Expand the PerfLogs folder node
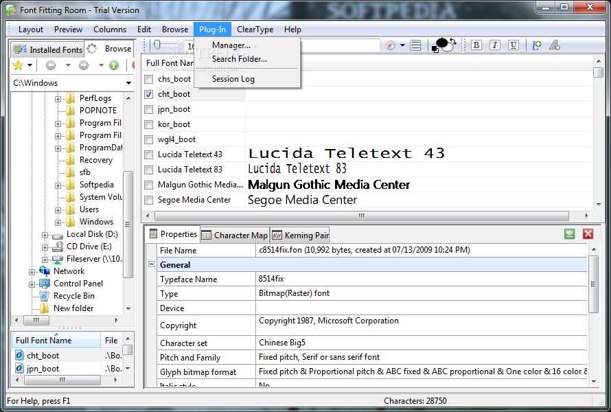This screenshot has height=412, width=611. tap(58, 99)
